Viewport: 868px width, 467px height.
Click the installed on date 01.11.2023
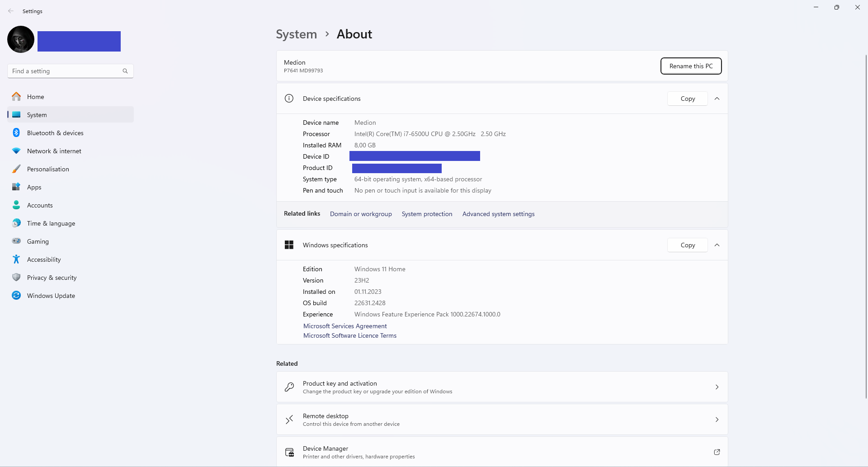point(368,292)
